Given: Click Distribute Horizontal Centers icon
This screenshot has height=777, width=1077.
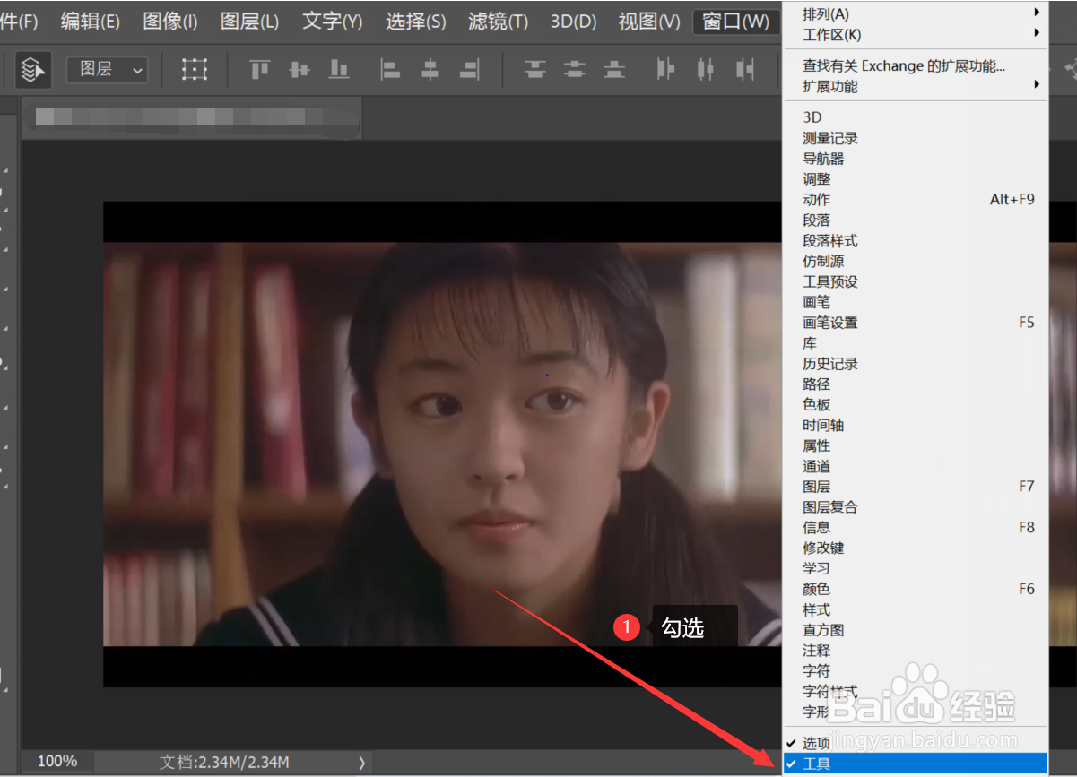Looking at the screenshot, I should click(706, 69).
